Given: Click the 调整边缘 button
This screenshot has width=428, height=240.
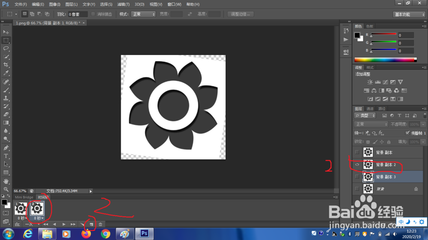Looking at the screenshot, I should pyautogui.click(x=241, y=14).
